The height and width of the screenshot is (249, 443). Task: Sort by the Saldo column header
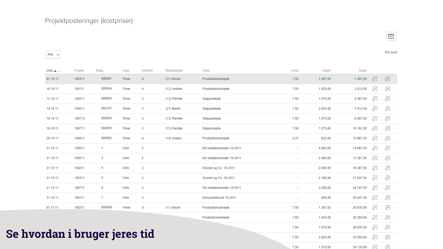[362, 71]
